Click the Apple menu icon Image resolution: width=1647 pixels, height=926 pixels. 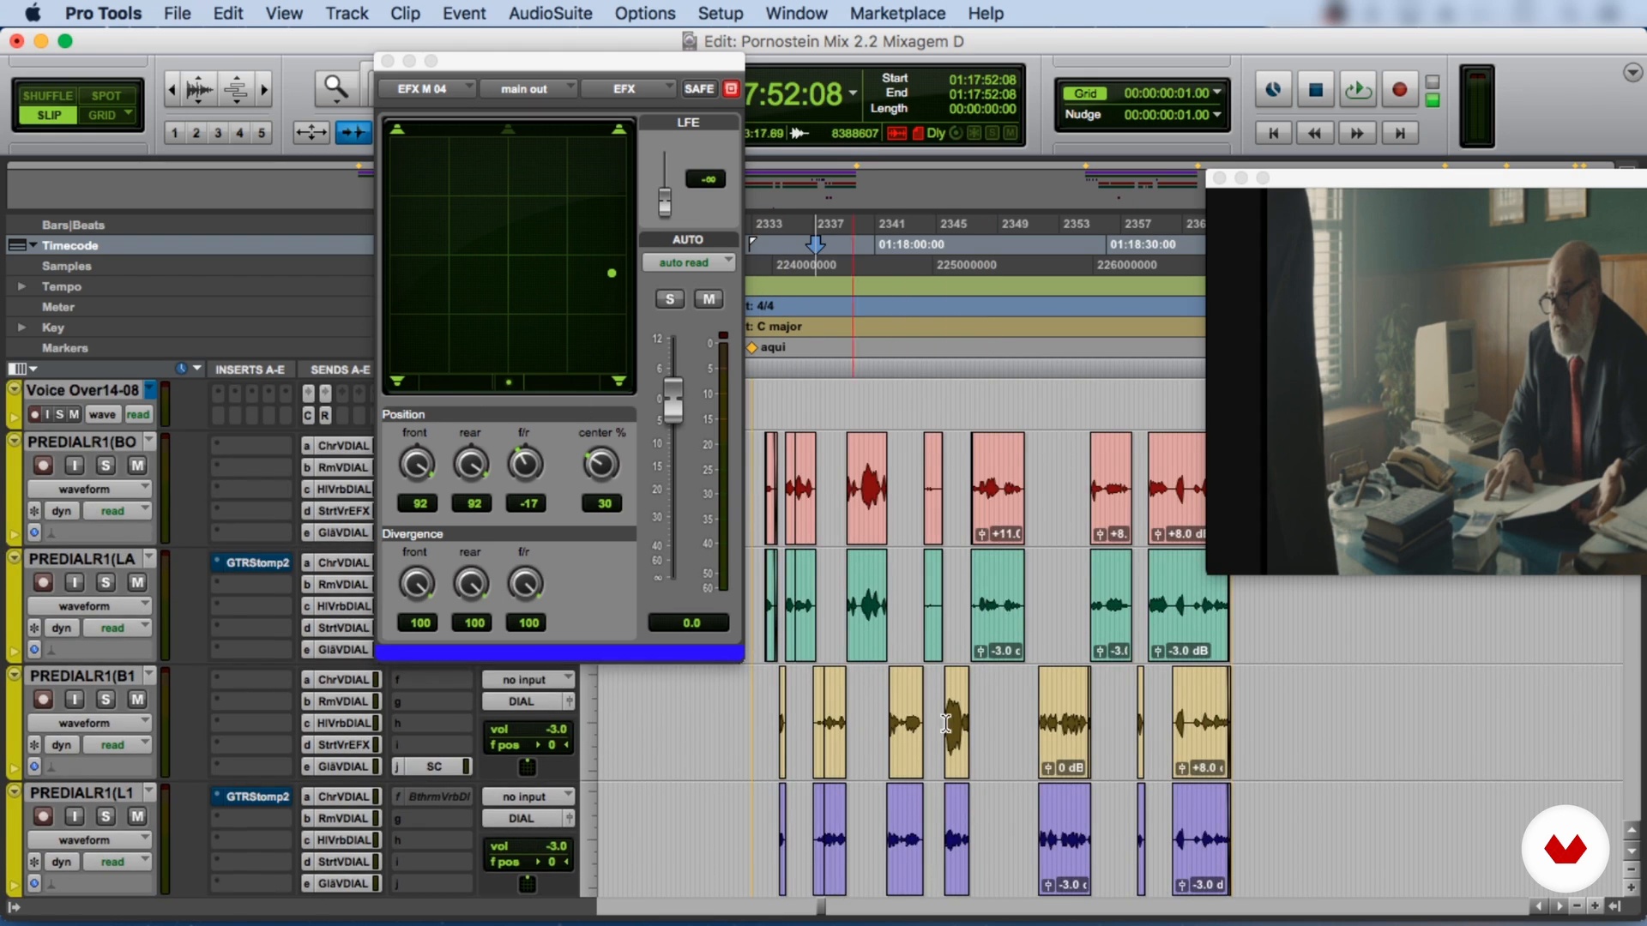click(33, 13)
